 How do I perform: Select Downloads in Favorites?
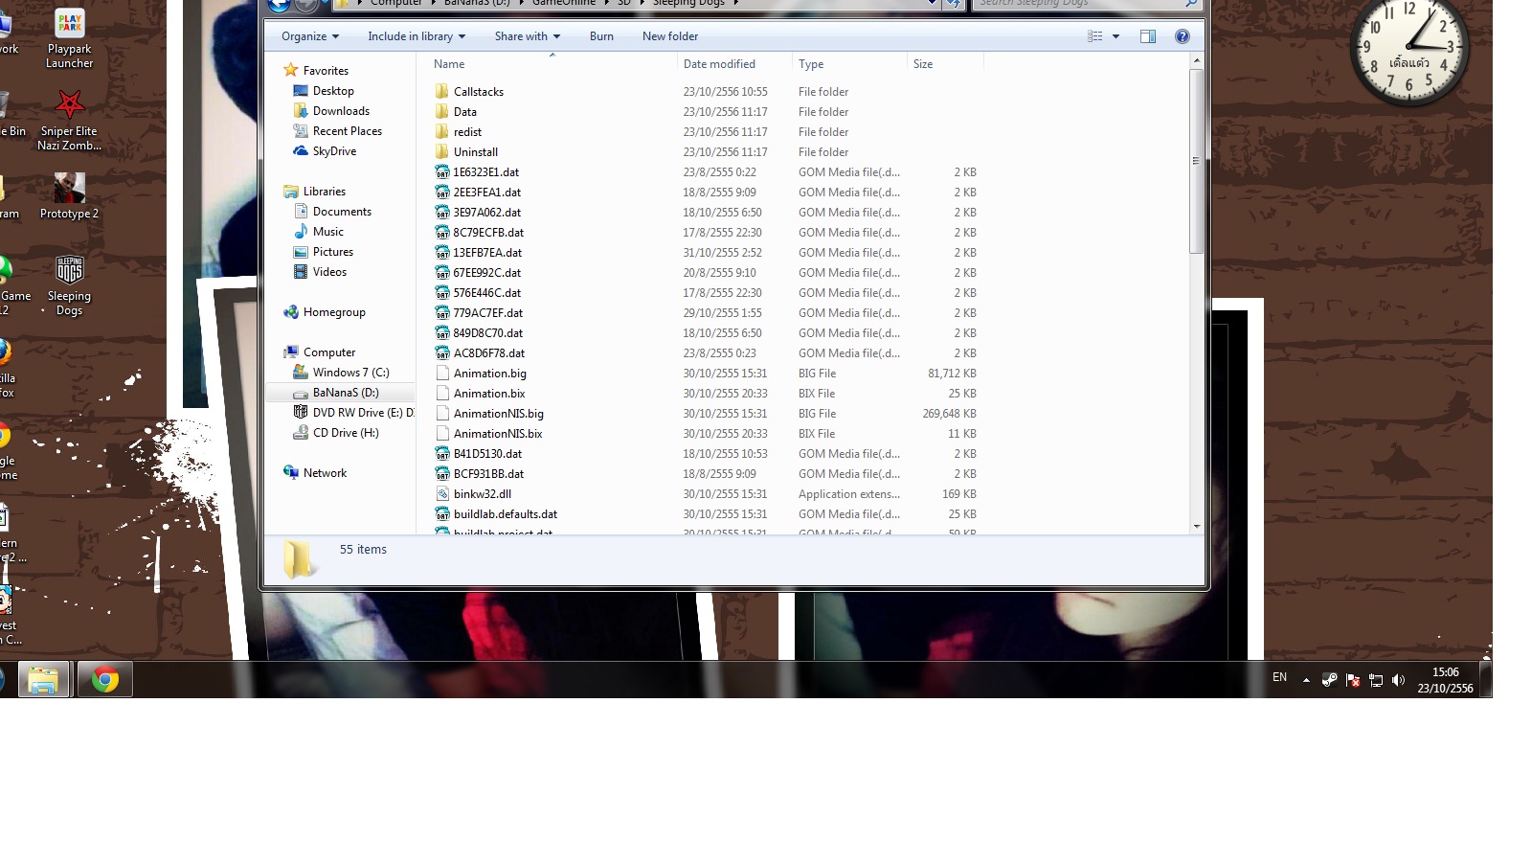click(341, 111)
